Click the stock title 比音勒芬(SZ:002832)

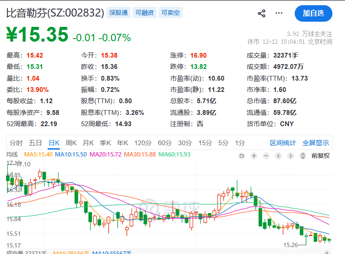[x=55, y=13]
